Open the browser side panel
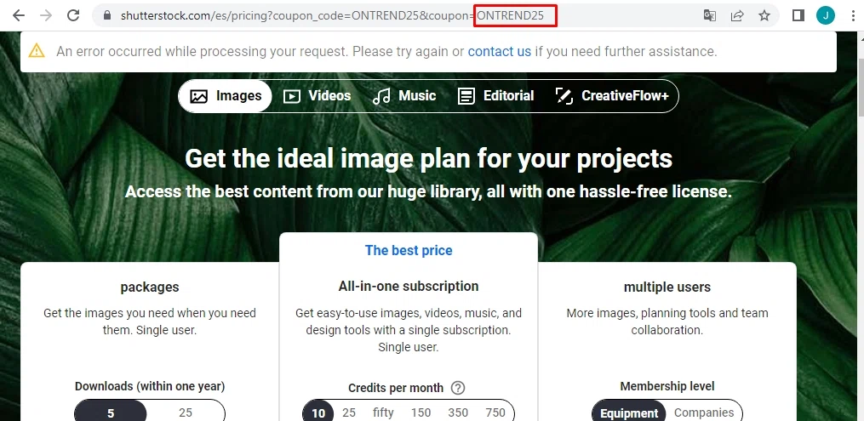 [x=798, y=15]
